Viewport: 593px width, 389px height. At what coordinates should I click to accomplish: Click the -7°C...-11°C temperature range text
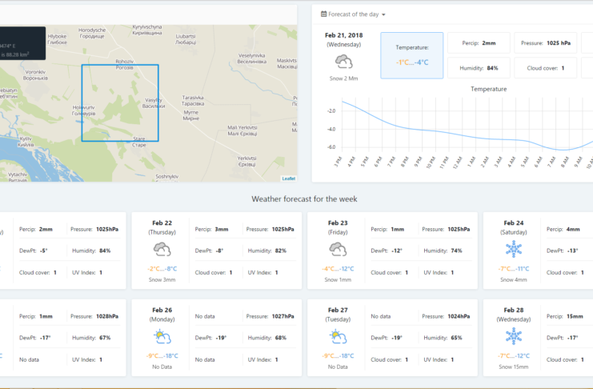point(514,269)
